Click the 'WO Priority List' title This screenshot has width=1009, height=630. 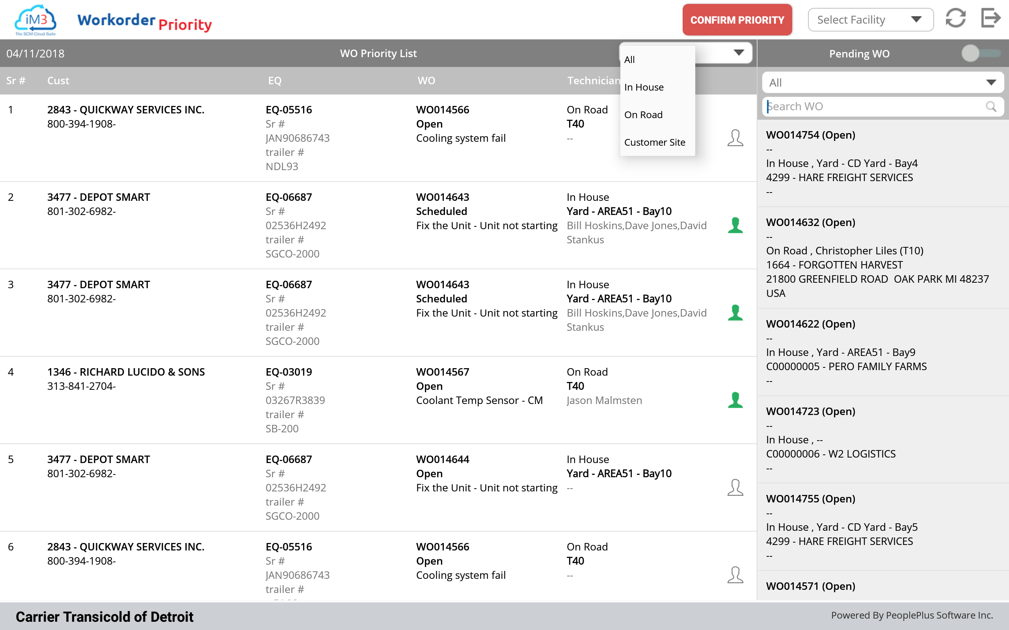click(378, 53)
